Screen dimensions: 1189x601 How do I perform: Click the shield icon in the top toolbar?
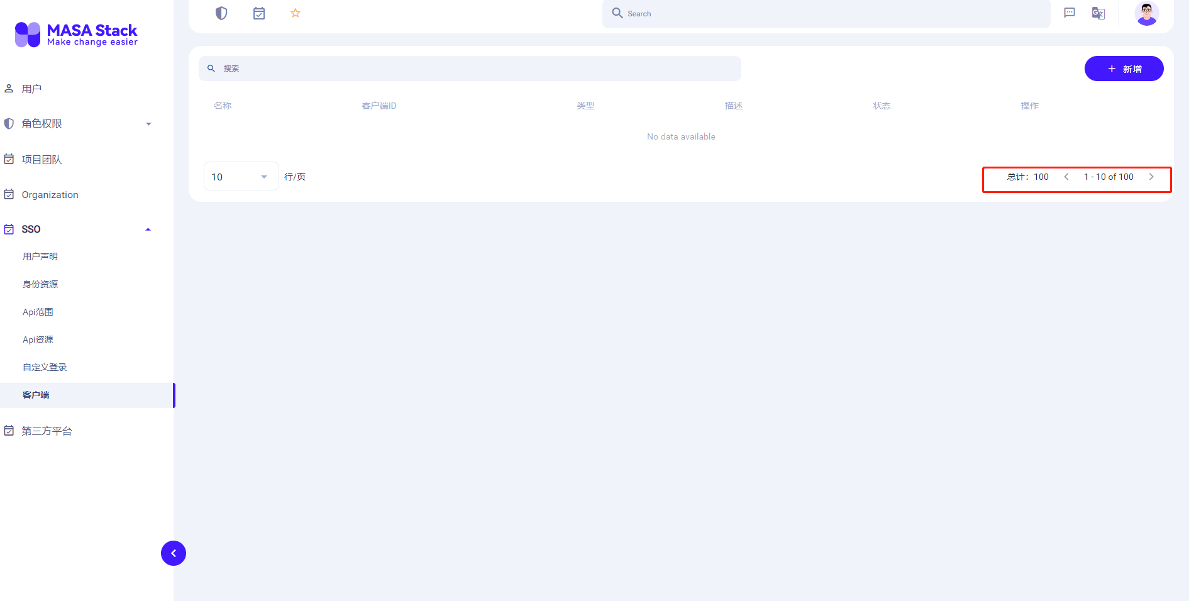click(221, 13)
